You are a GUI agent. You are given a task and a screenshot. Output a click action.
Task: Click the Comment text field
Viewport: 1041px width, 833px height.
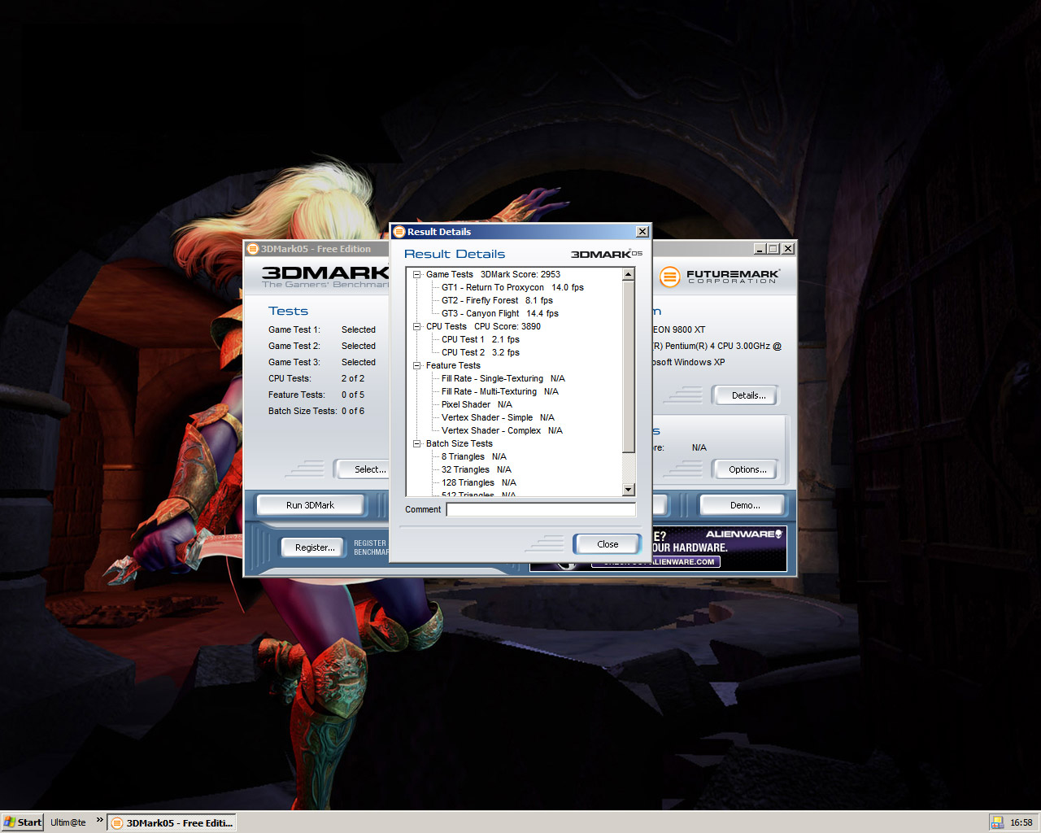(541, 510)
